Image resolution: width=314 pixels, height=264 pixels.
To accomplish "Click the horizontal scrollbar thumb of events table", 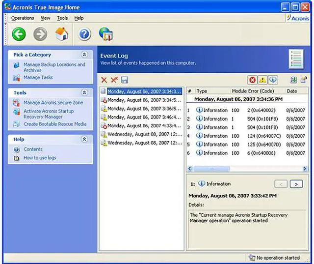I will tap(211, 169).
